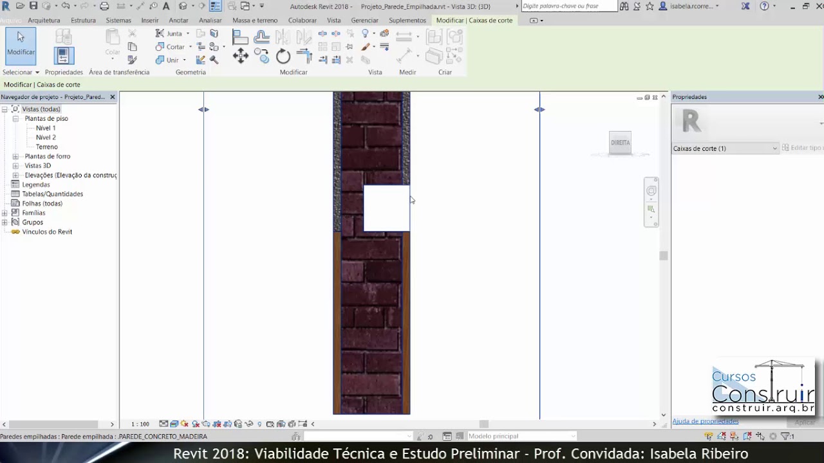The height and width of the screenshot is (463, 824).
Task: Select the Rotate tool
Action: (283, 57)
